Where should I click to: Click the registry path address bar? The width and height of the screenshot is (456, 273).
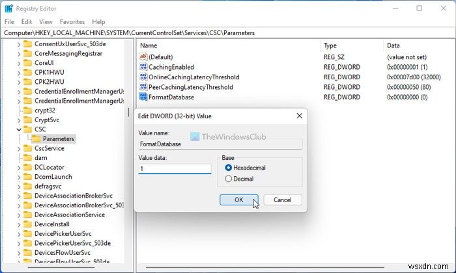[x=228, y=32]
